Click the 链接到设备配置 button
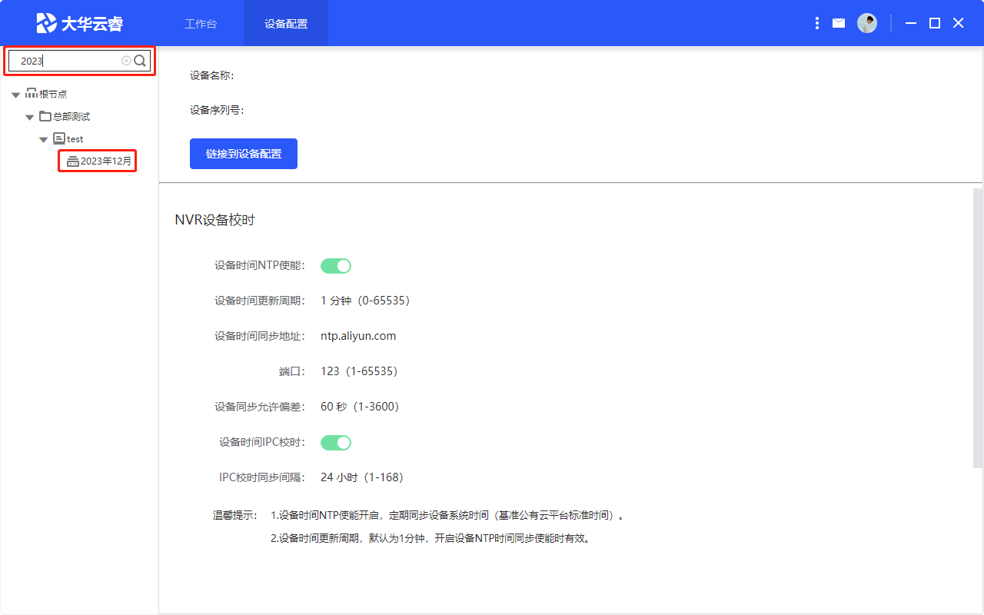 (x=244, y=154)
